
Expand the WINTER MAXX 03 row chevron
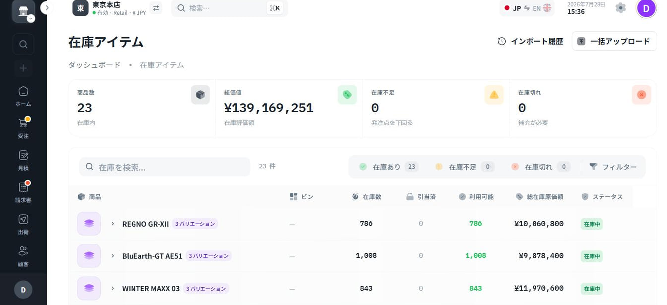113,288
